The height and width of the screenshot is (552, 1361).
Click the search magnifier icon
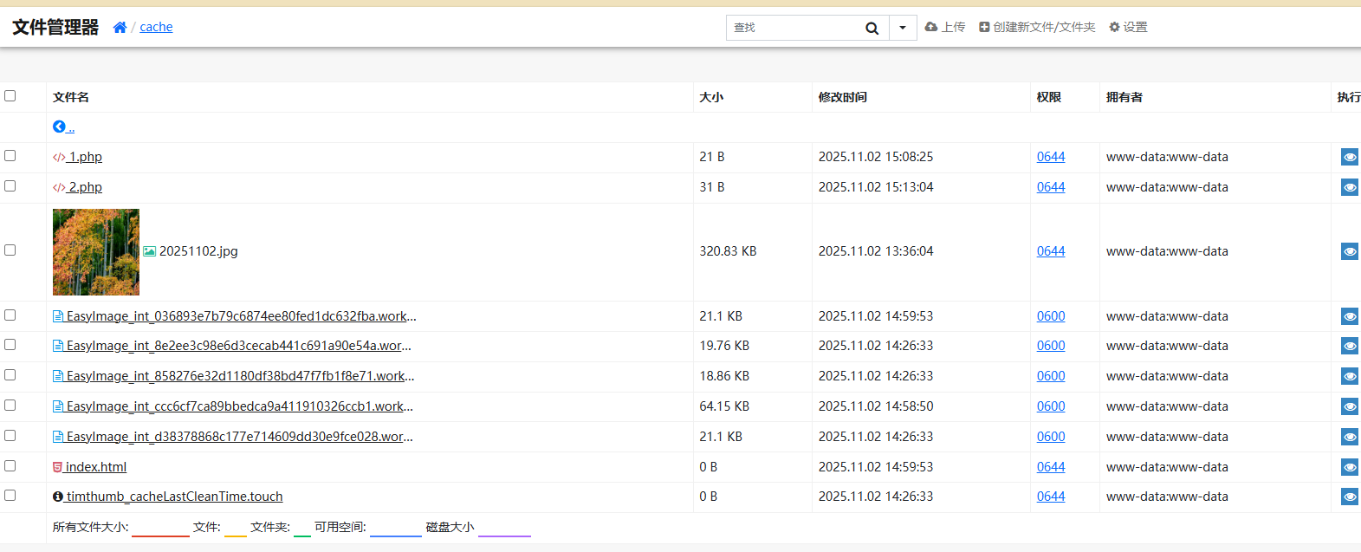point(872,29)
